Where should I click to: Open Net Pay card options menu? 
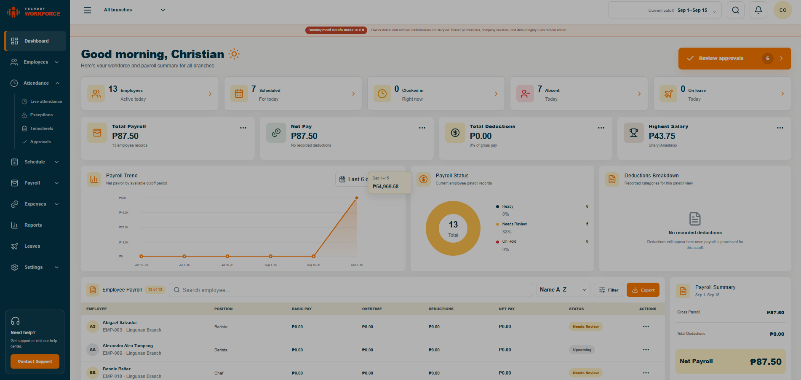tap(422, 128)
